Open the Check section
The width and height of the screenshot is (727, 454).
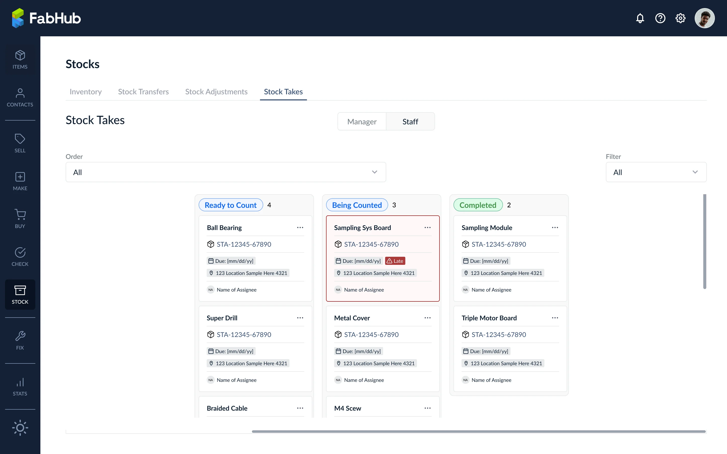click(20, 257)
